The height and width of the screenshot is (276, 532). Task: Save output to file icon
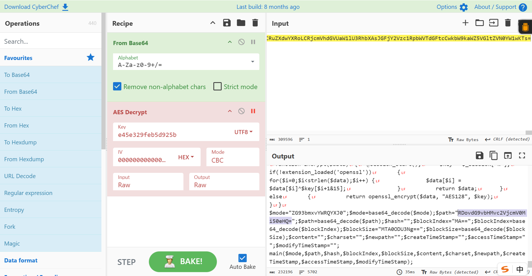click(480, 155)
